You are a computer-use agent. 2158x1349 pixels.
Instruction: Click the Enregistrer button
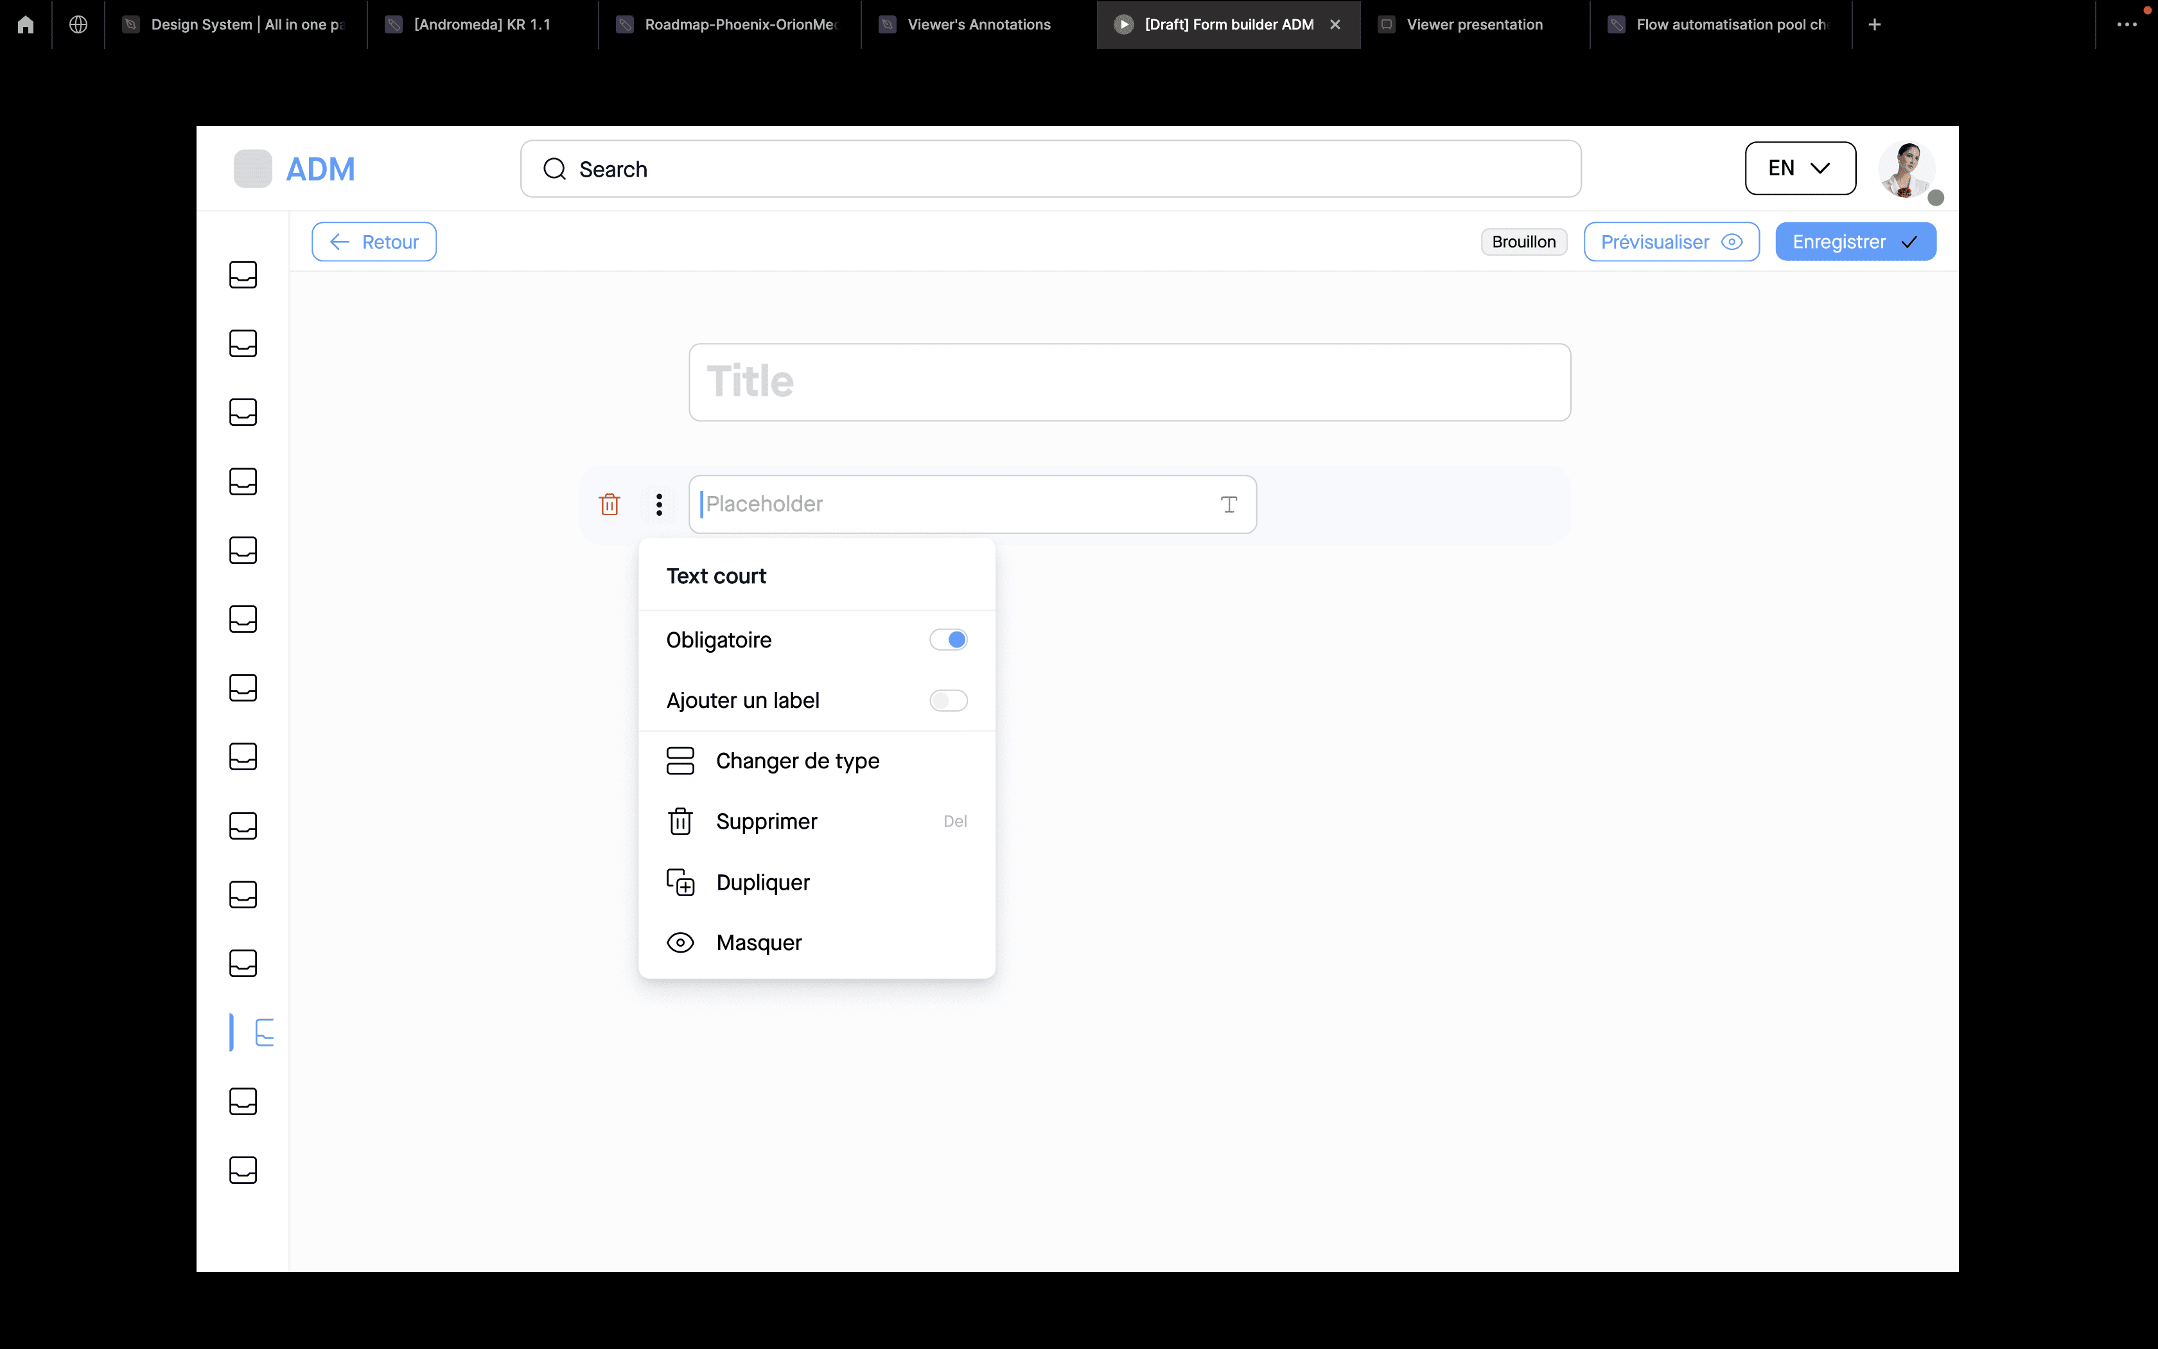click(x=1855, y=242)
